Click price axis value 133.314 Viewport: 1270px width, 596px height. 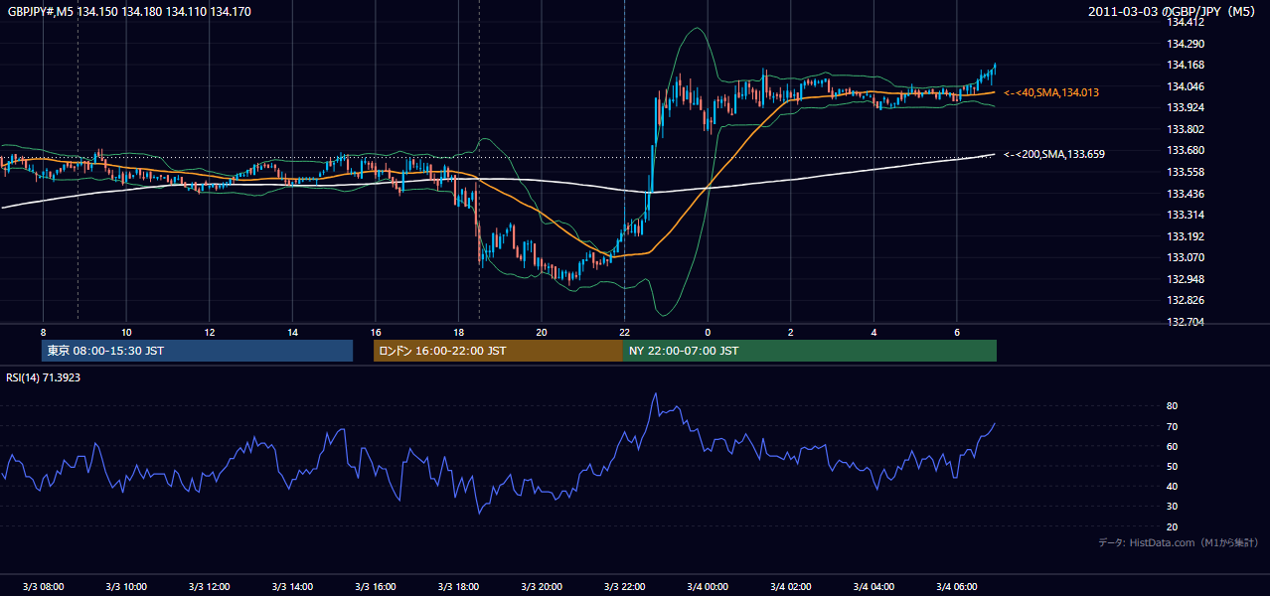tap(1186, 215)
